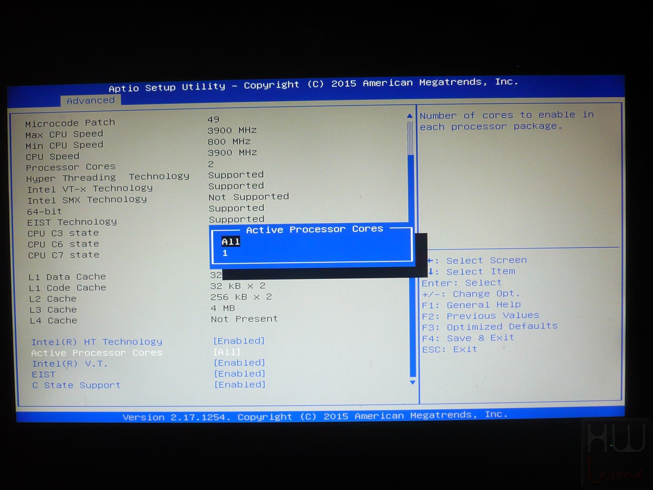653x490 pixels.
Task: Click the Processor Cores label
Action: 70,167
